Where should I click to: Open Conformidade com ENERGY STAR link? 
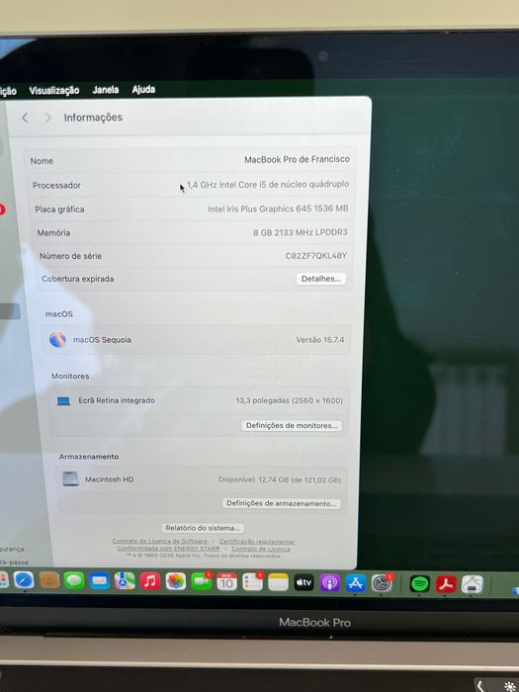point(168,548)
